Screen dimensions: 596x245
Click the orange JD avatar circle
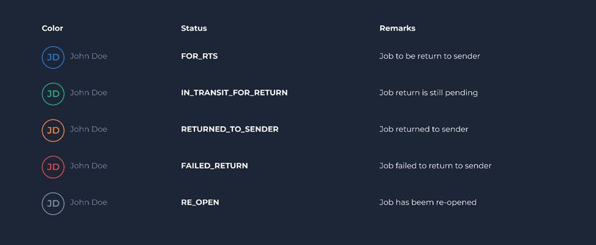click(53, 130)
